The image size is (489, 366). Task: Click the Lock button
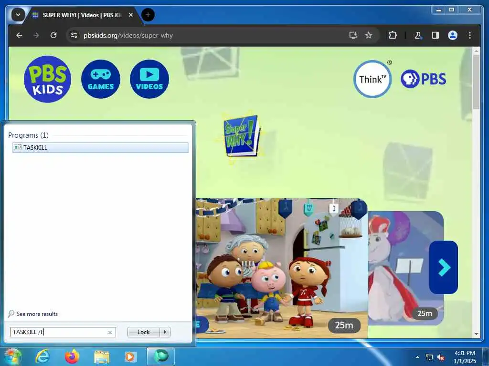click(x=143, y=332)
